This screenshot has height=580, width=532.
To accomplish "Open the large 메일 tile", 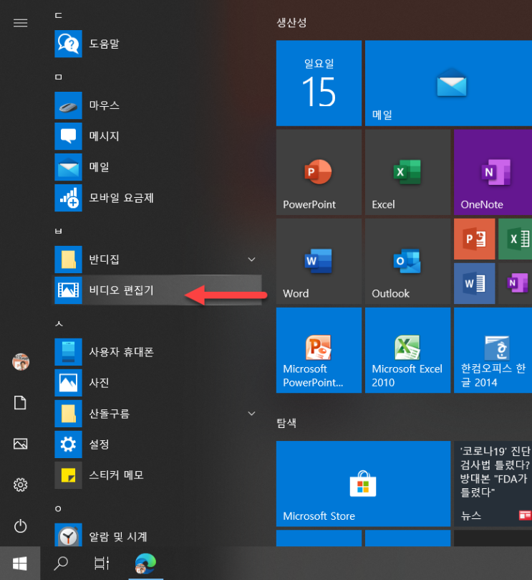I will coord(448,83).
